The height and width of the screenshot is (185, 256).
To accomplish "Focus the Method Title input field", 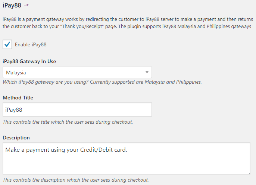I will [77, 110].
